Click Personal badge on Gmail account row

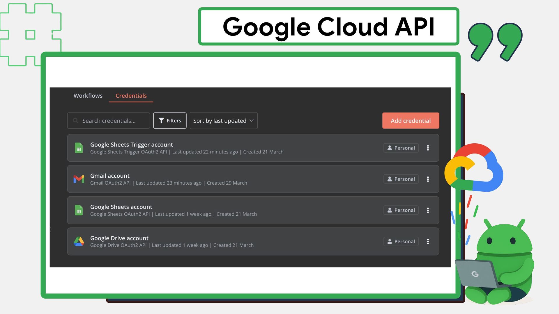click(401, 179)
